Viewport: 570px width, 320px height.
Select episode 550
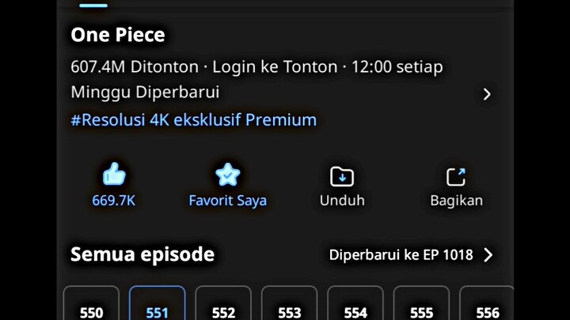pyautogui.click(x=91, y=303)
